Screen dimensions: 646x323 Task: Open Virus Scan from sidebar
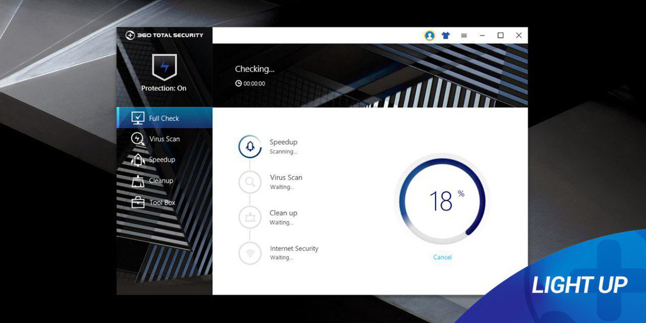coord(165,139)
